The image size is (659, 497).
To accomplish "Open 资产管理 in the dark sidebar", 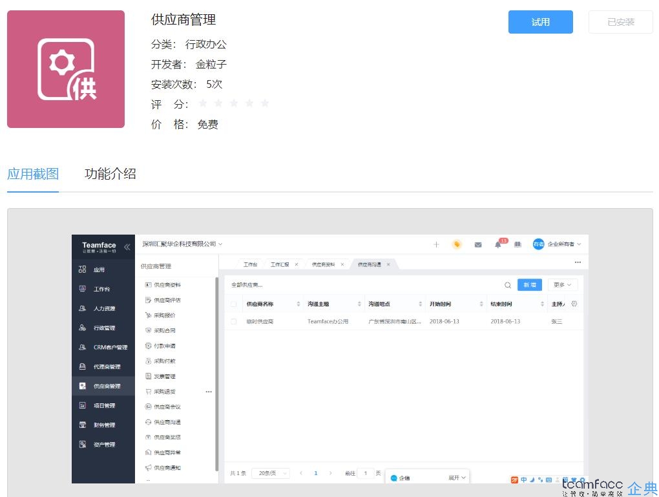I will coord(104,445).
